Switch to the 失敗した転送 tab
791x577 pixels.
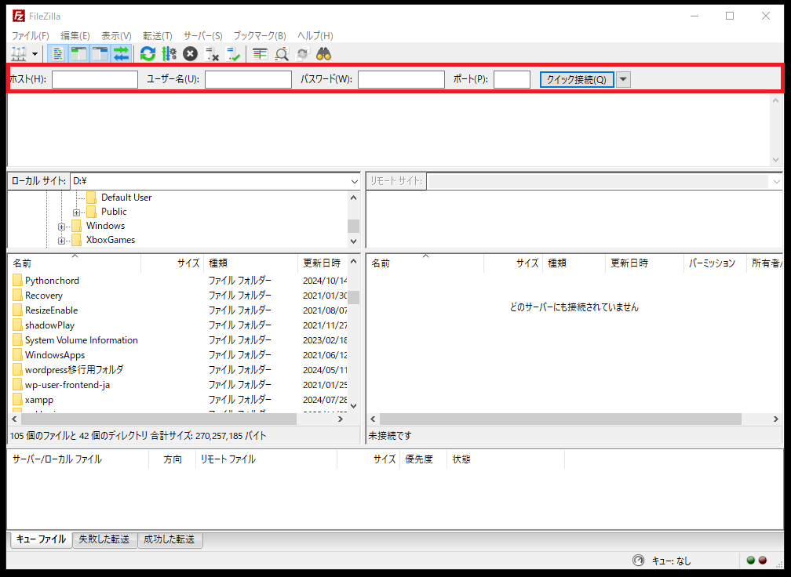(x=104, y=539)
